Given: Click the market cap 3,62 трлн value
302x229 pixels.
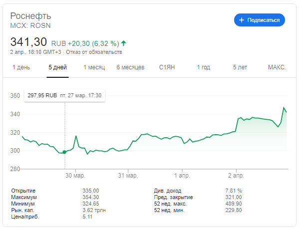Looking at the screenshot, I should 94,210.
